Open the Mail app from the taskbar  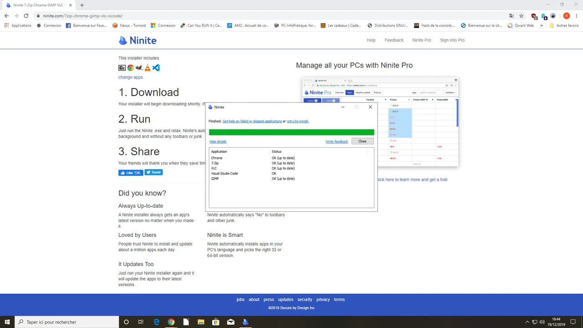(x=230, y=322)
